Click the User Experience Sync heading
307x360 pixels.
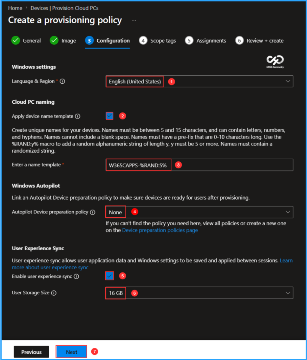[x=38, y=249]
